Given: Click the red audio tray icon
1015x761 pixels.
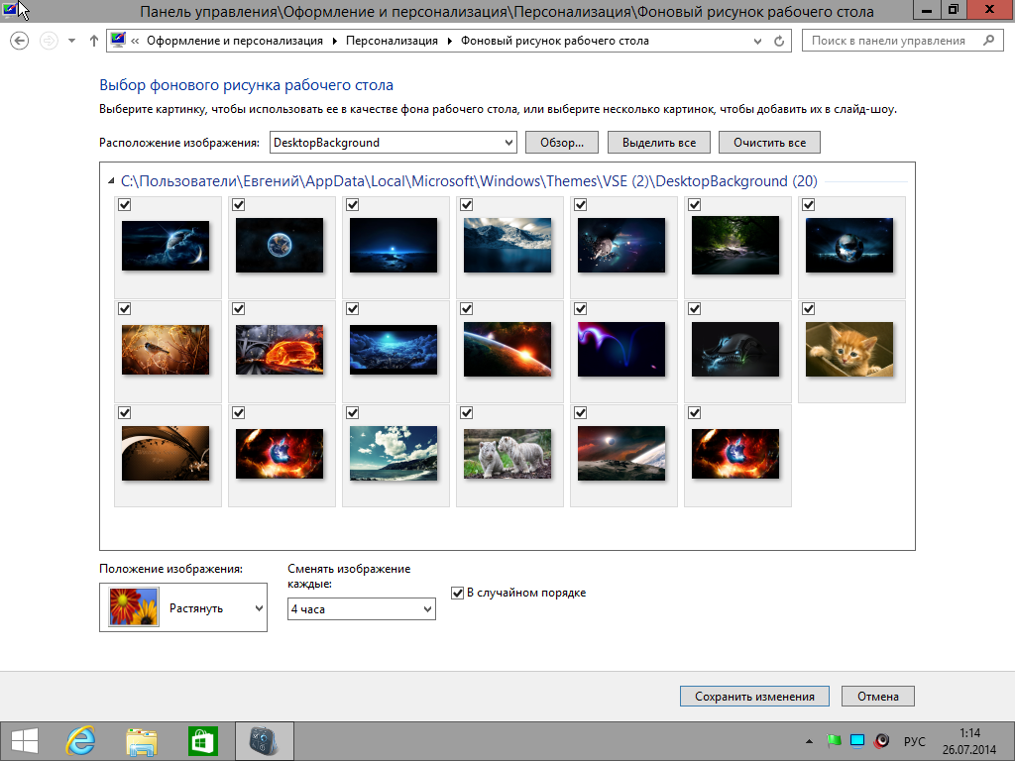Looking at the screenshot, I should coord(881,740).
